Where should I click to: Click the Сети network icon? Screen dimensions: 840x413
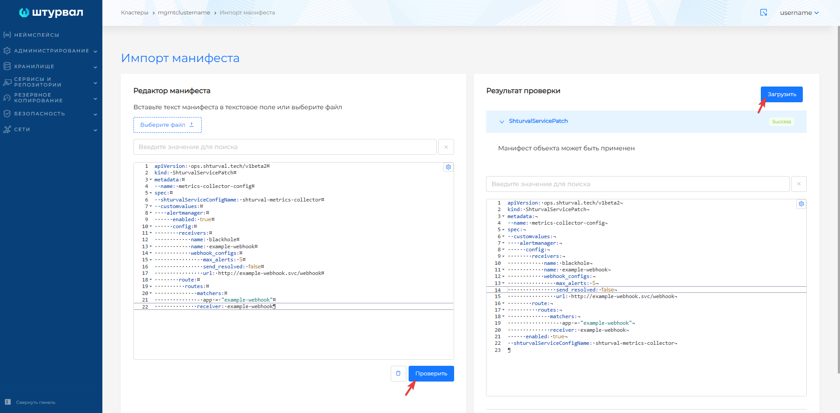(7, 129)
